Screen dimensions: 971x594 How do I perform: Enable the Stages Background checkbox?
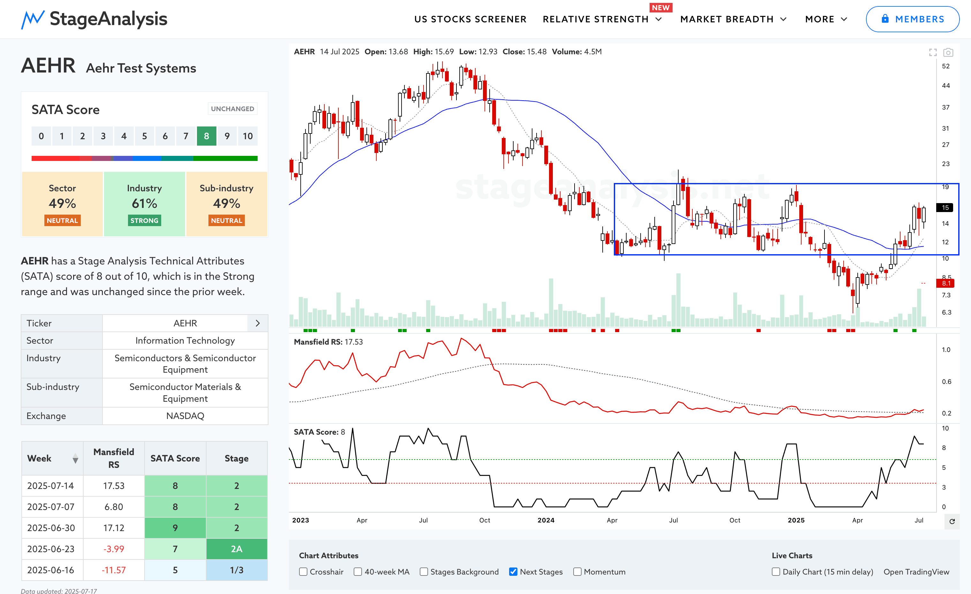[x=424, y=572]
